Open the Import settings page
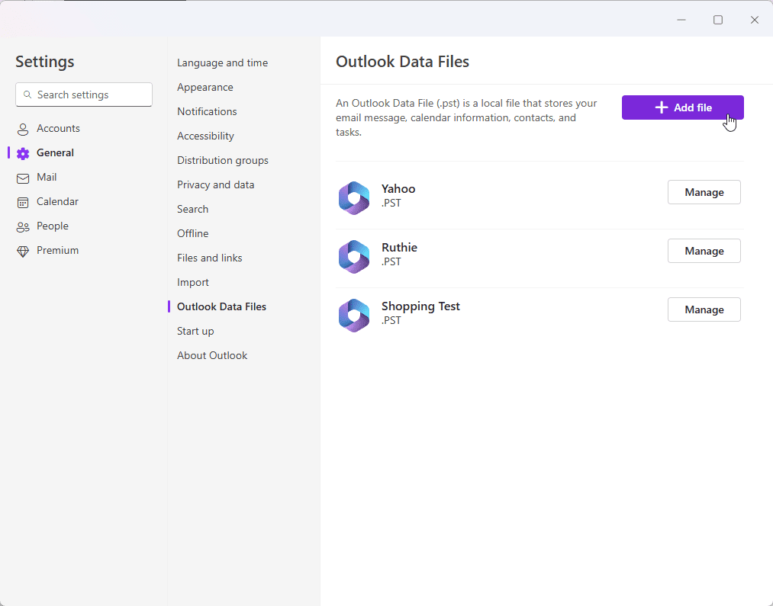773x606 pixels. [x=193, y=283]
